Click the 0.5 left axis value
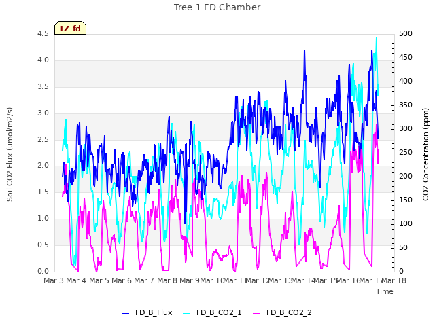 [43, 245]
